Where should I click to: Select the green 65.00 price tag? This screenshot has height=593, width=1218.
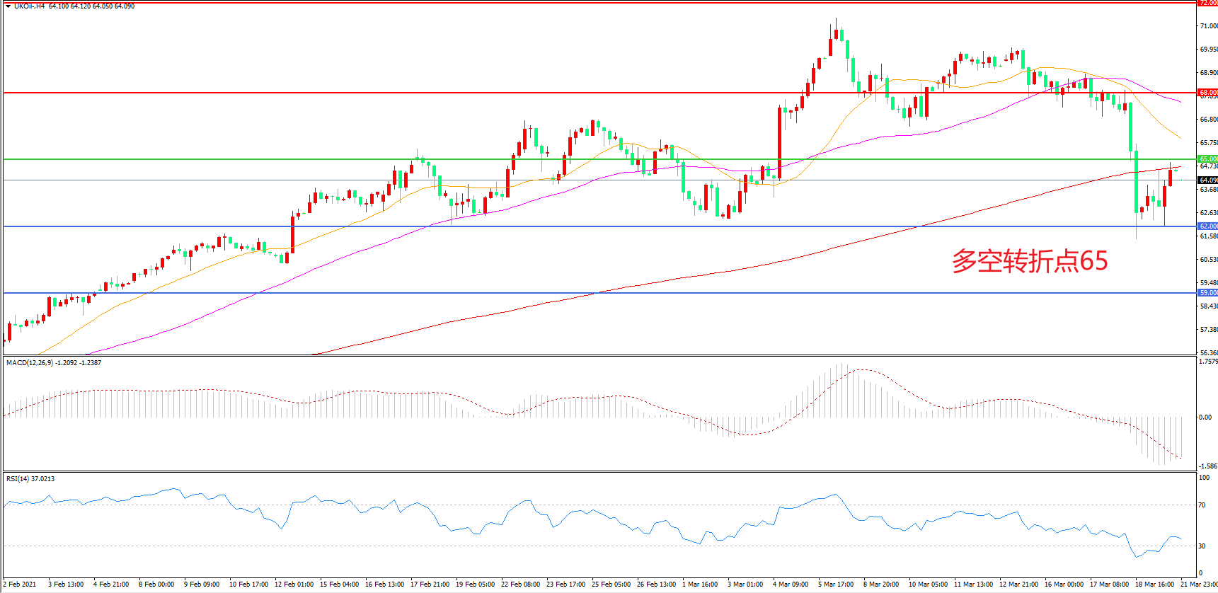tap(1207, 159)
